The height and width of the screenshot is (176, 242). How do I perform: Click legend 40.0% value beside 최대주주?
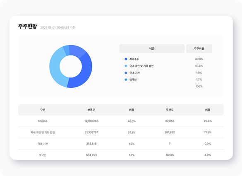tap(199, 59)
